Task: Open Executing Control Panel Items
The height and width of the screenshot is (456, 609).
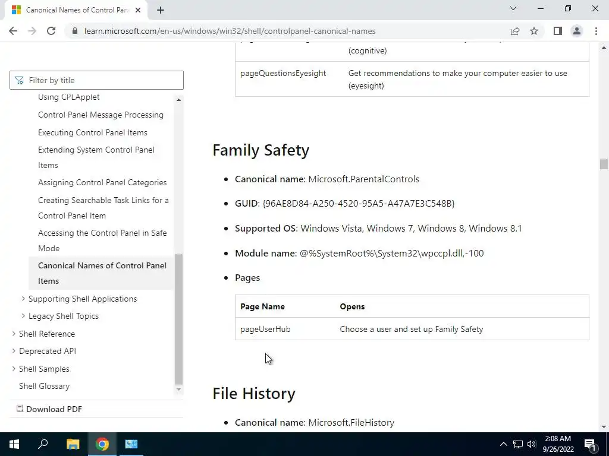Action: click(x=92, y=132)
